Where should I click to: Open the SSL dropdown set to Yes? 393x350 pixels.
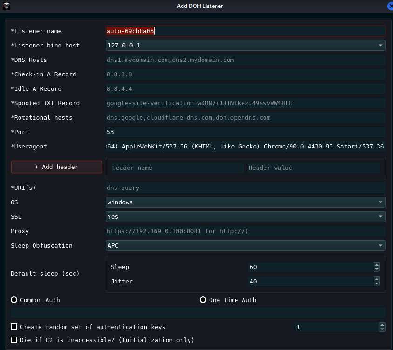coord(245,217)
